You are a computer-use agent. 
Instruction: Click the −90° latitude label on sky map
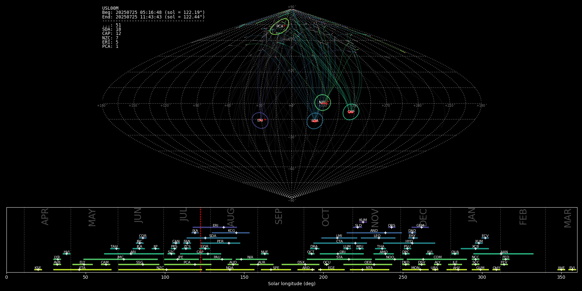[x=292, y=201]
